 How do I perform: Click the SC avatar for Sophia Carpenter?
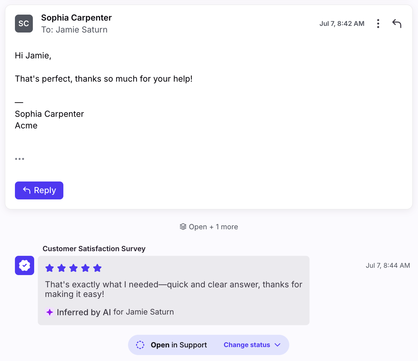(x=24, y=24)
